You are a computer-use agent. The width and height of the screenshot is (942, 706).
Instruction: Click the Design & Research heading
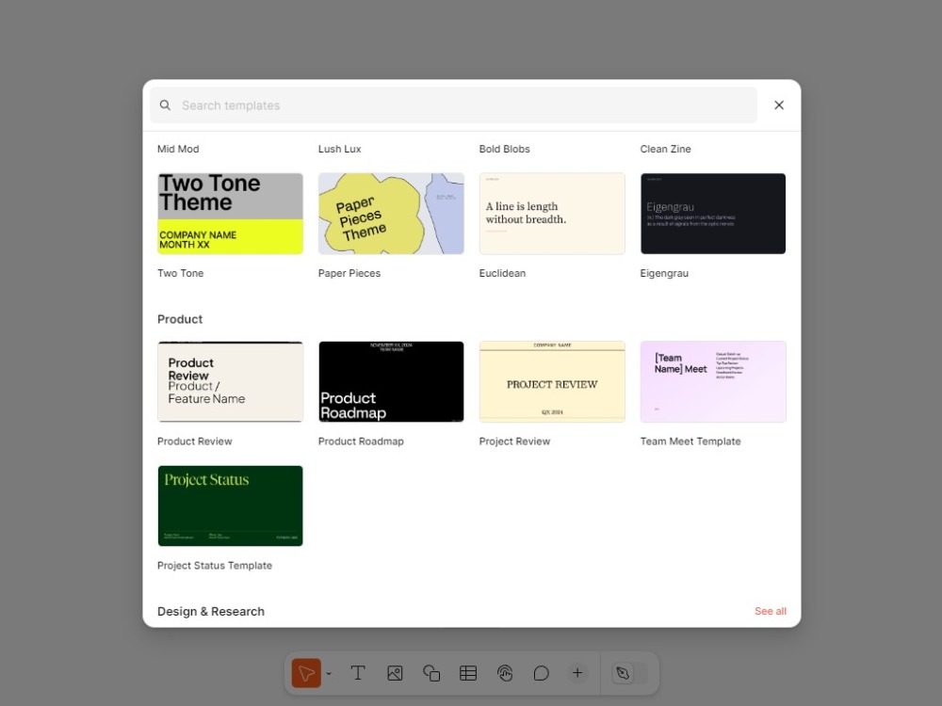point(211,611)
